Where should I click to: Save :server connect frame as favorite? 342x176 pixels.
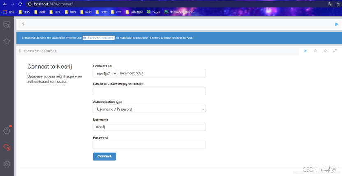click(x=315, y=51)
